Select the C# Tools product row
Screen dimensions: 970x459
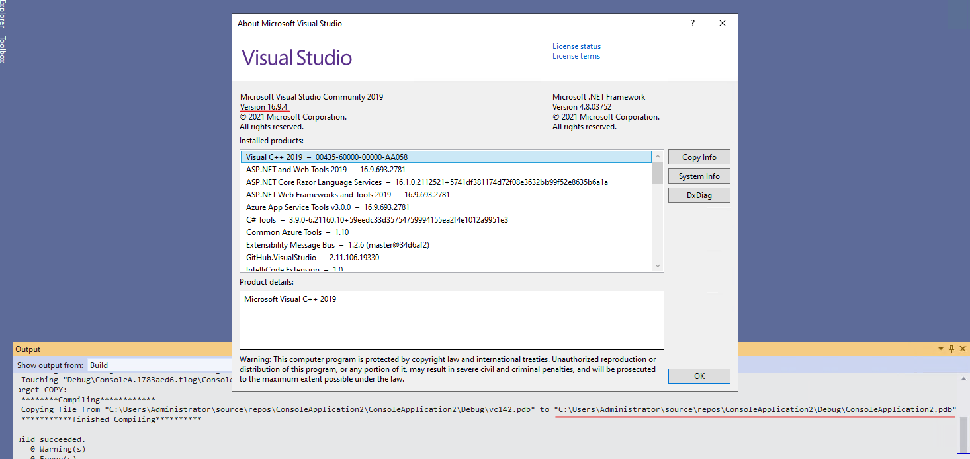click(446, 220)
